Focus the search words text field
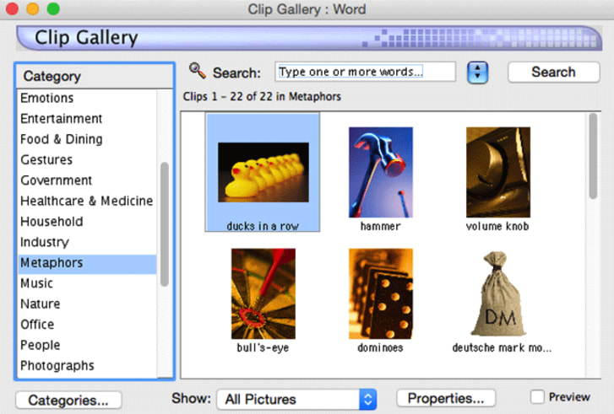 coord(366,72)
